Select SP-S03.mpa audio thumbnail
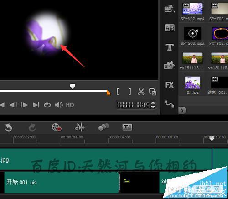 (192, 33)
